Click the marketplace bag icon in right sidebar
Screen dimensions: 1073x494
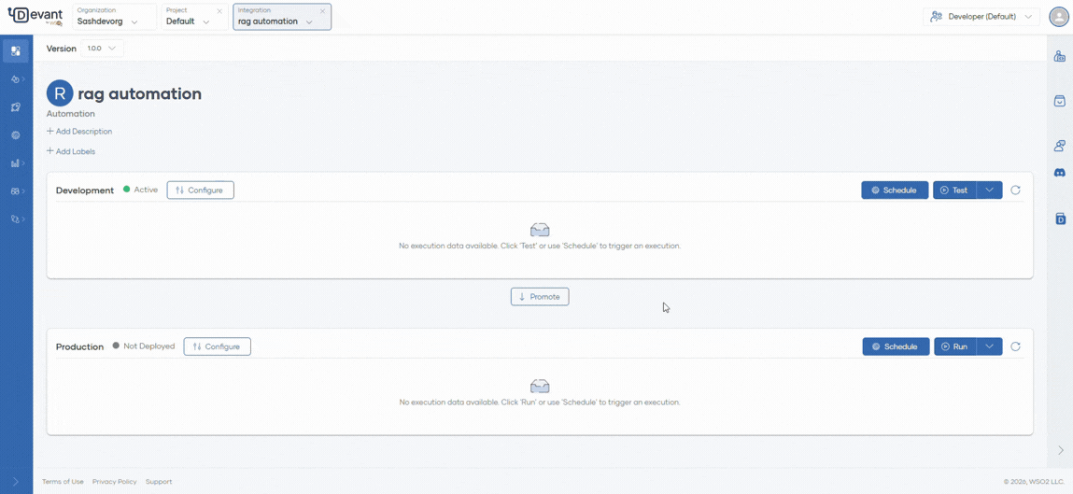click(1060, 101)
